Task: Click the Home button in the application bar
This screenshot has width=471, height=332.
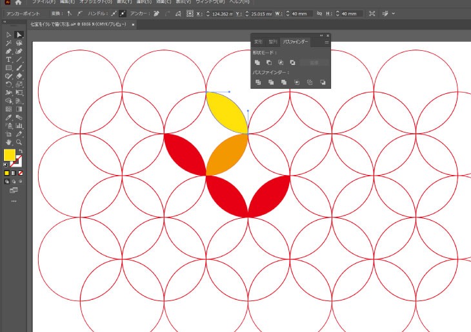Action: [18, 3]
